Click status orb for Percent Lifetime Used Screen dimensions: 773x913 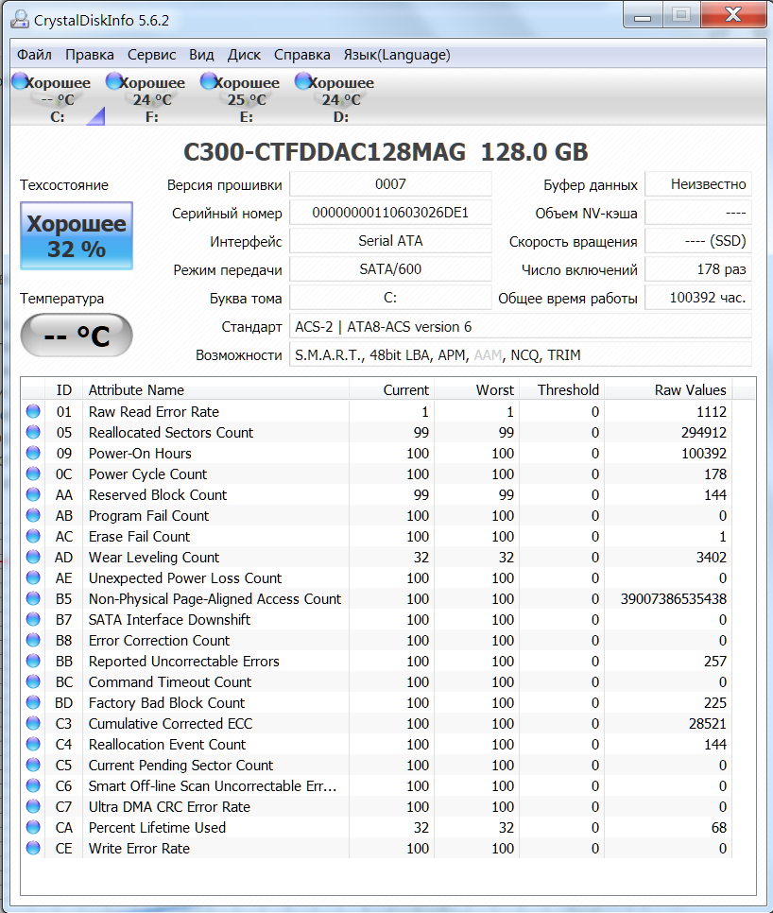(x=34, y=828)
